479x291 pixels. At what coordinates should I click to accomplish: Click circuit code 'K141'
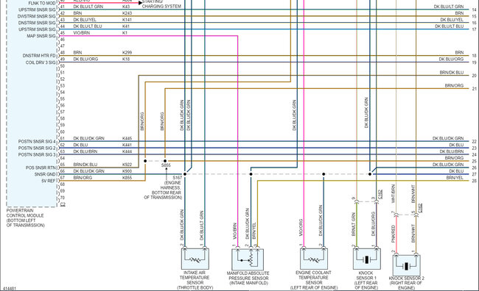(x=127, y=20)
